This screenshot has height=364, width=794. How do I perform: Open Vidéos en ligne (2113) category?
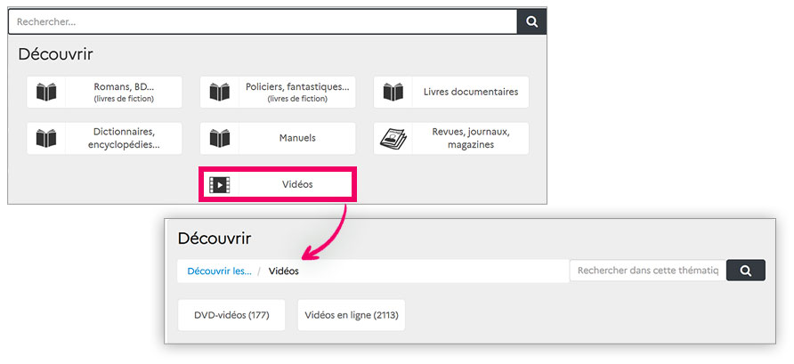tap(351, 315)
